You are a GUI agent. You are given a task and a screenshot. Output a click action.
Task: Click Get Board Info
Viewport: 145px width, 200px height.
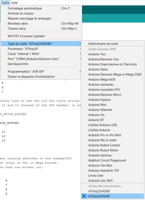click(x=41, y=64)
